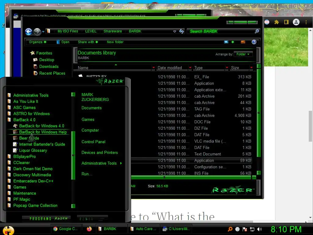The width and height of the screenshot is (313, 235).
Task: Go back with the Explorer back arrow
Action: [28, 32]
